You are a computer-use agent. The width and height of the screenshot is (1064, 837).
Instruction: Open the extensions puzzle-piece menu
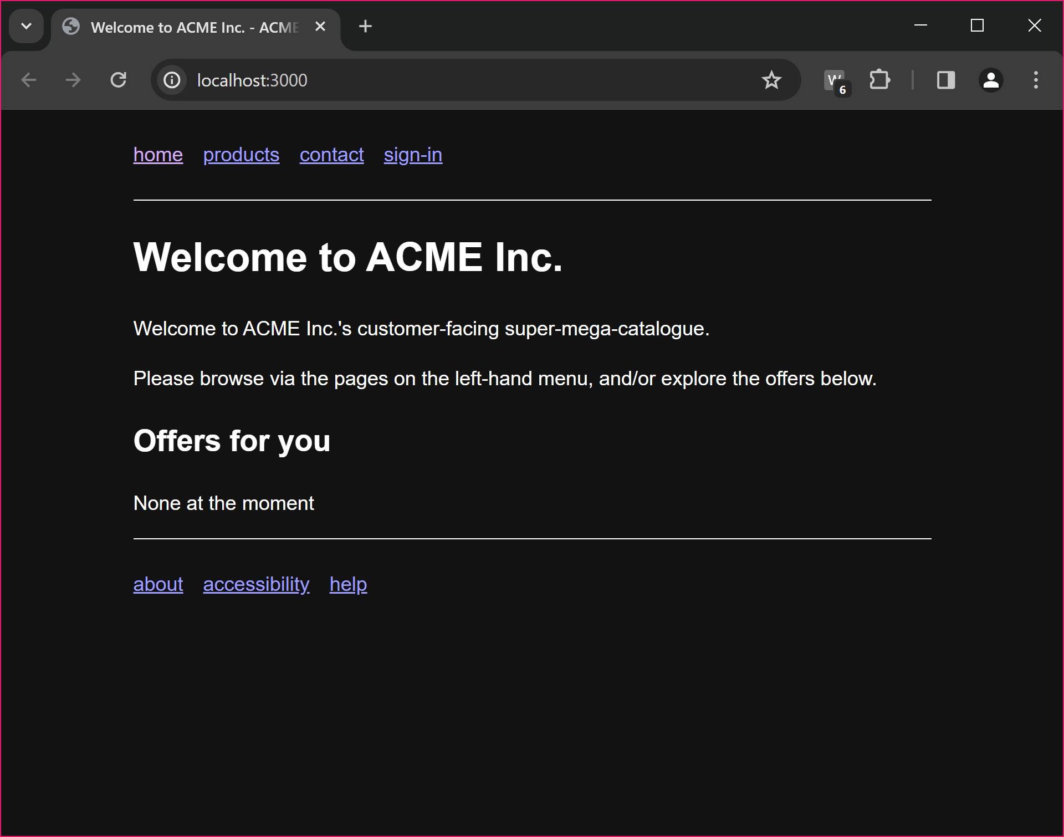(880, 80)
